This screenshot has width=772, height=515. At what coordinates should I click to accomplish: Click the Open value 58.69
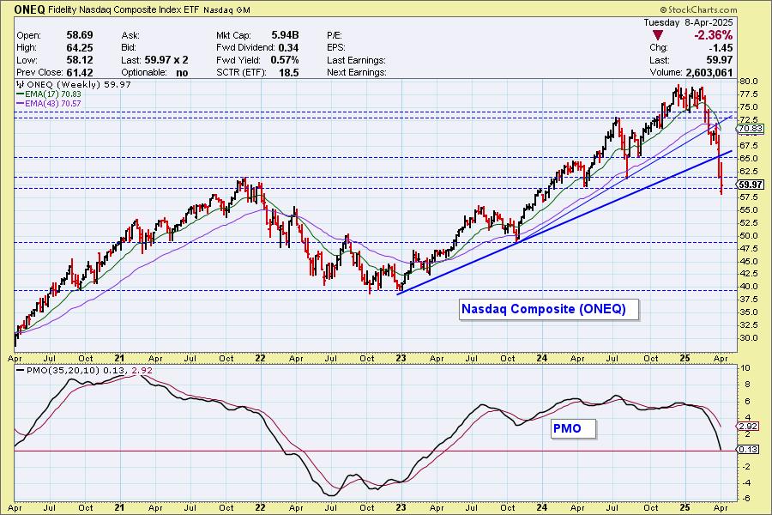pos(80,35)
